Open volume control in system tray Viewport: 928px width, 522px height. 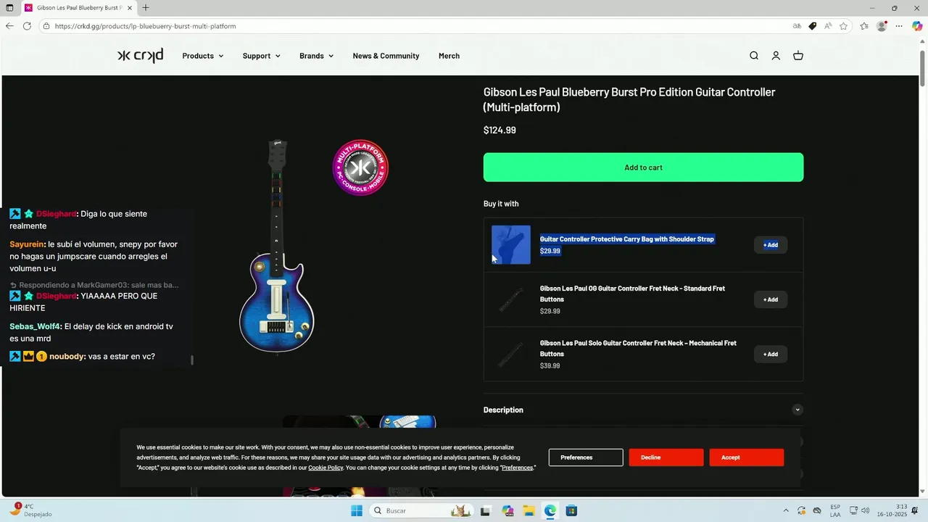(x=865, y=511)
